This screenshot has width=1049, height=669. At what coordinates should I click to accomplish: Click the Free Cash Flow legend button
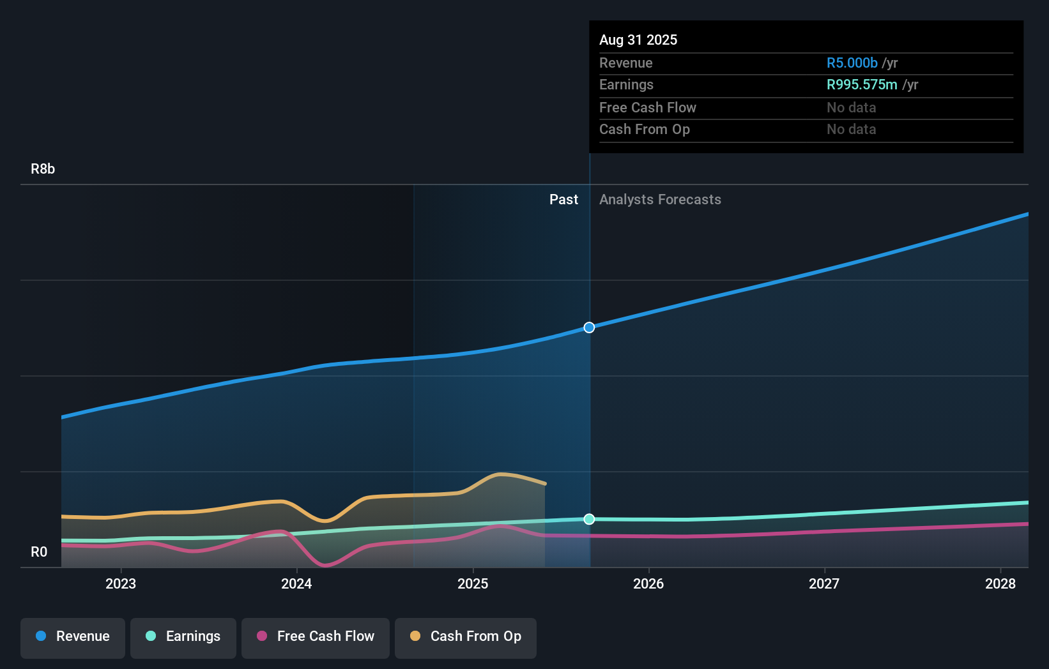(x=316, y=636)
